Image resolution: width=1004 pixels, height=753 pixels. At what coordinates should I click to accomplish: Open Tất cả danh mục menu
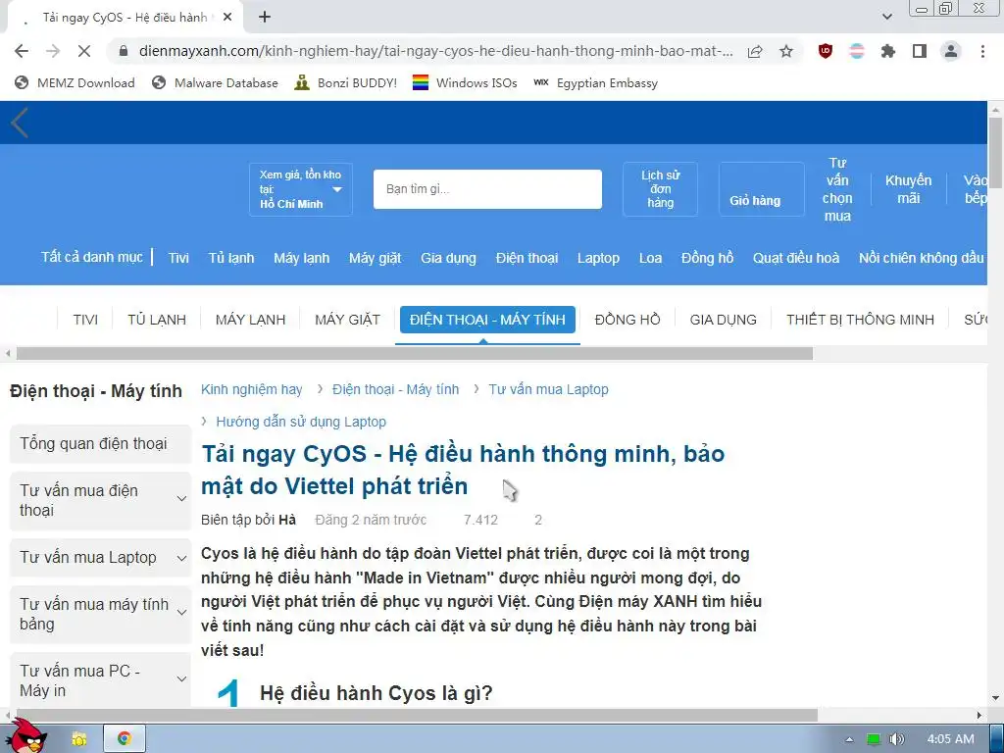91,257
